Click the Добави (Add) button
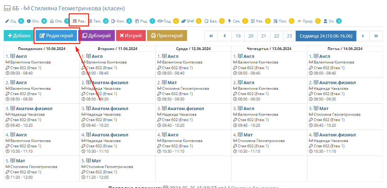 coord(19,36)
